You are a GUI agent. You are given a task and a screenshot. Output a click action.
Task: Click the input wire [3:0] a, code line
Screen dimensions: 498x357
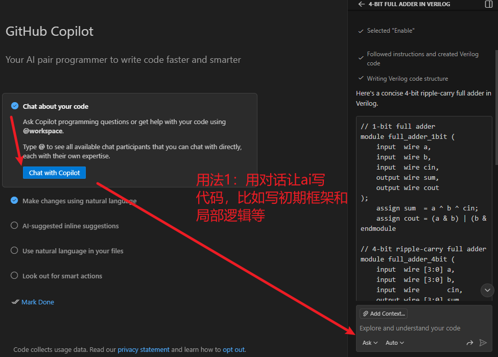415,269
